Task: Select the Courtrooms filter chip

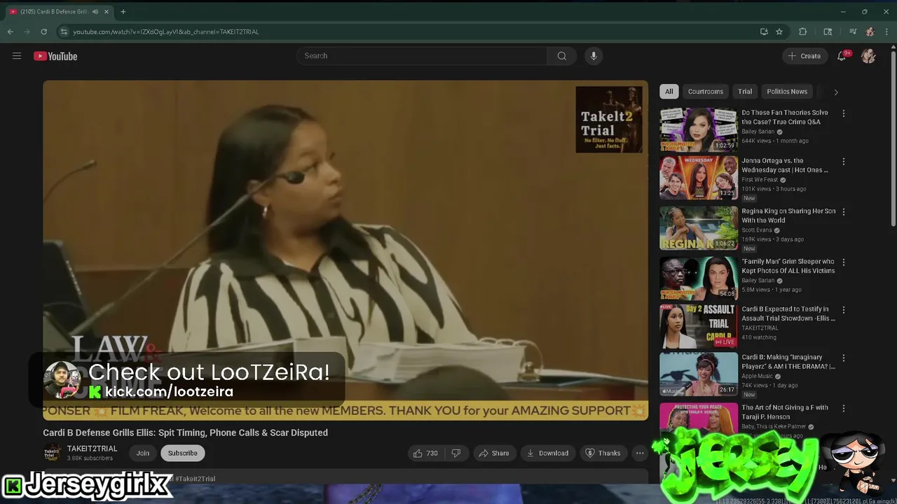Action: (x=705, y=92)
